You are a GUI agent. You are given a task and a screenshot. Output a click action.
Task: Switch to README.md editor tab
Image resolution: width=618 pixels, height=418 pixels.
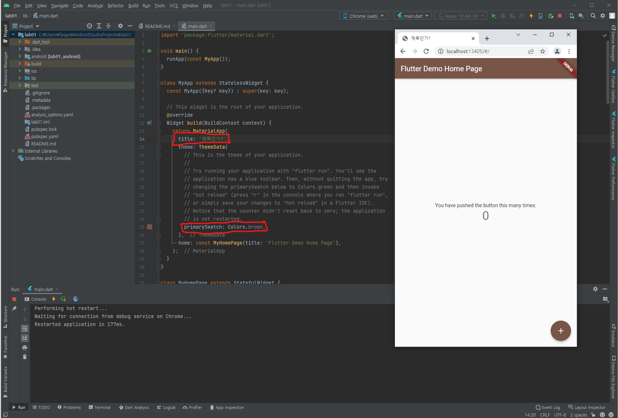pyautogui.click(x=157, y=26)
